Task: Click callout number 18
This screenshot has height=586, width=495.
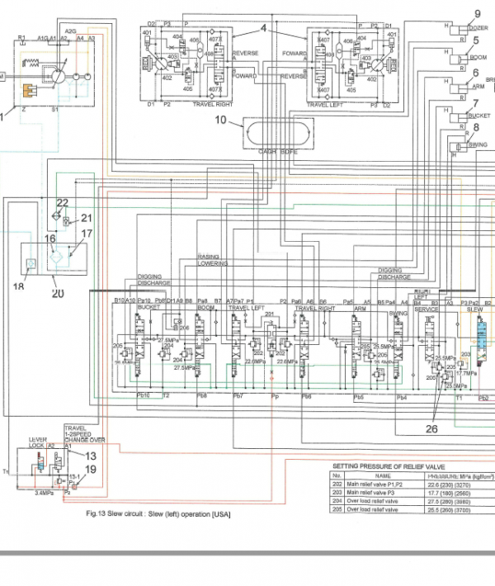Action: [x=18, y=287]
